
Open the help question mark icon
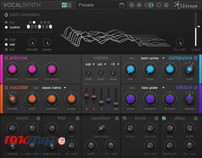[x=166, y=5]
